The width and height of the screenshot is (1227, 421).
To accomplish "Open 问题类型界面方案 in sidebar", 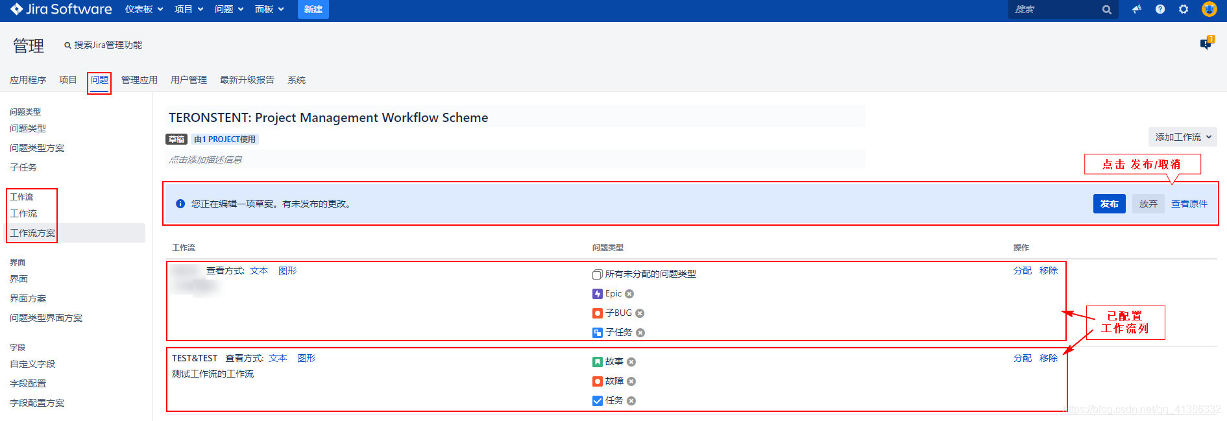I will tap(46, 318).
